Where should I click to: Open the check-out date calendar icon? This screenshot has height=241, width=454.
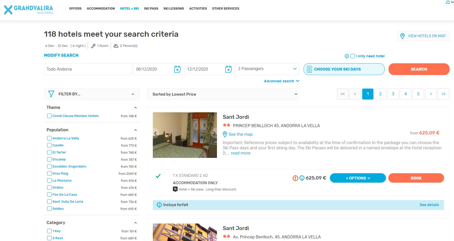[x=228, y=69]
